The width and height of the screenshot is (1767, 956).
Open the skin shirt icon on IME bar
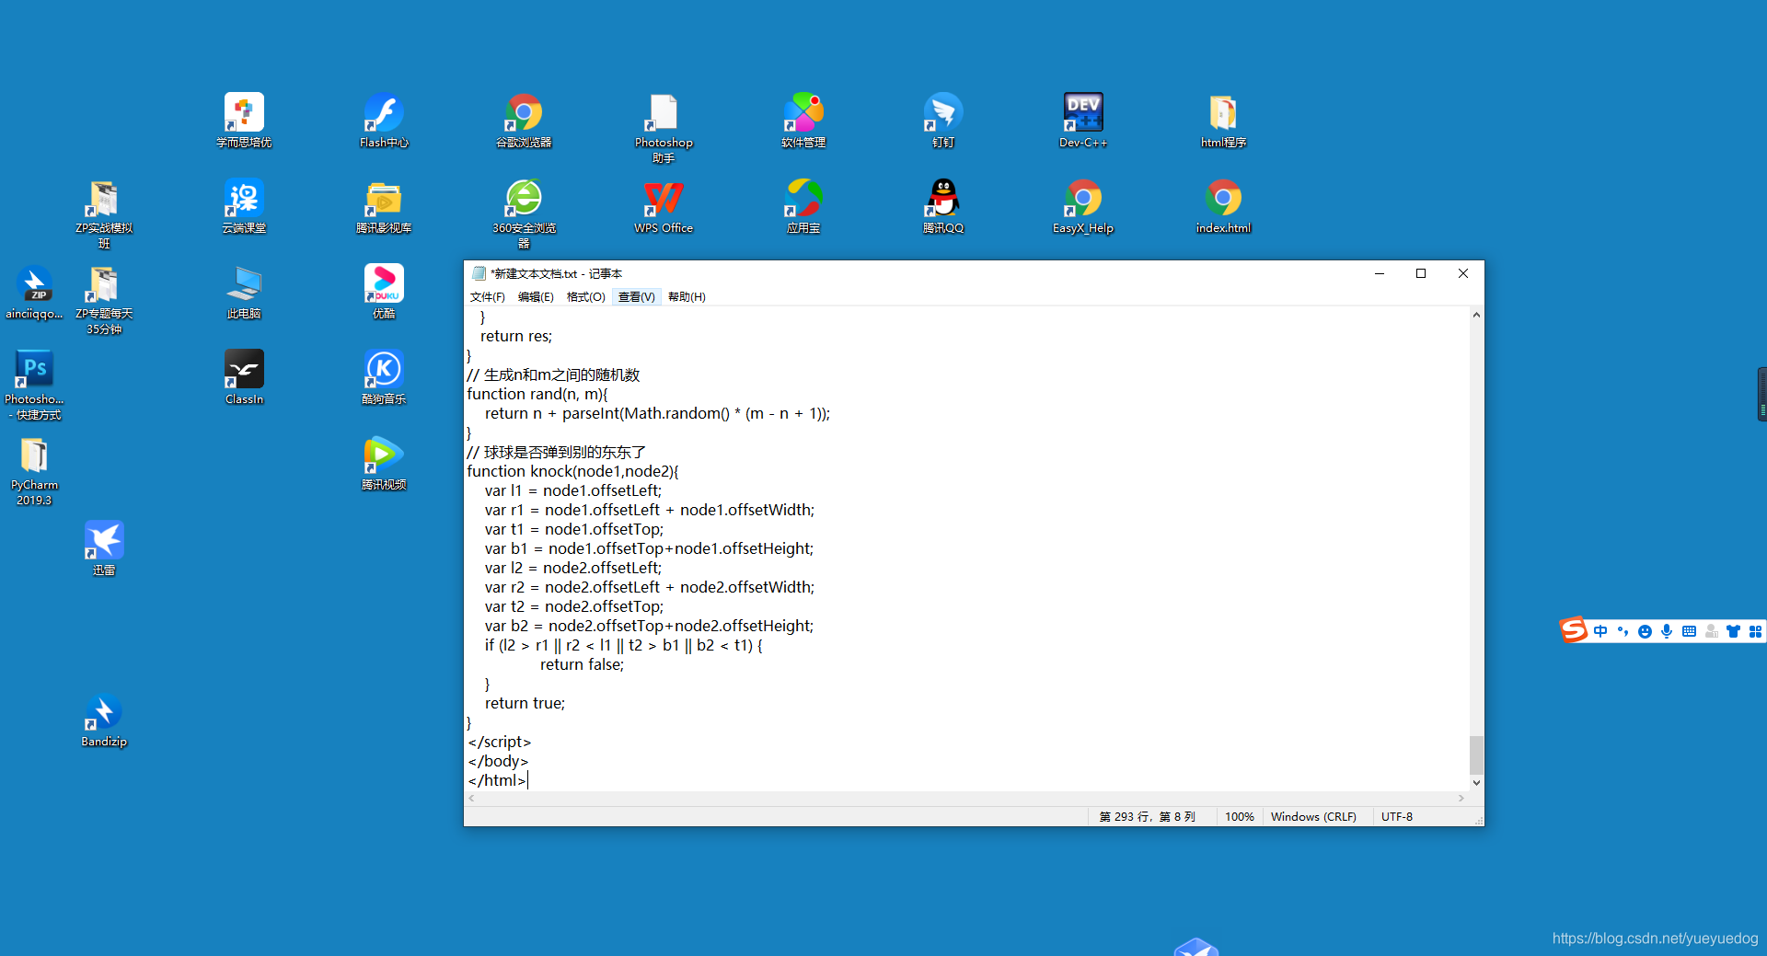(1733, 631)
